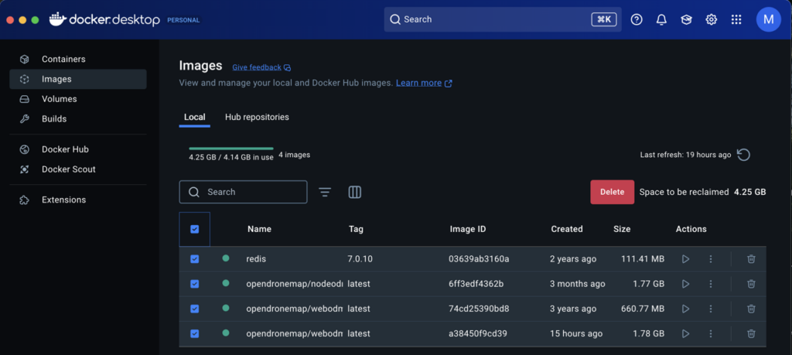
Task: Click the Image ID column header
Action: (x=468, y=229)
